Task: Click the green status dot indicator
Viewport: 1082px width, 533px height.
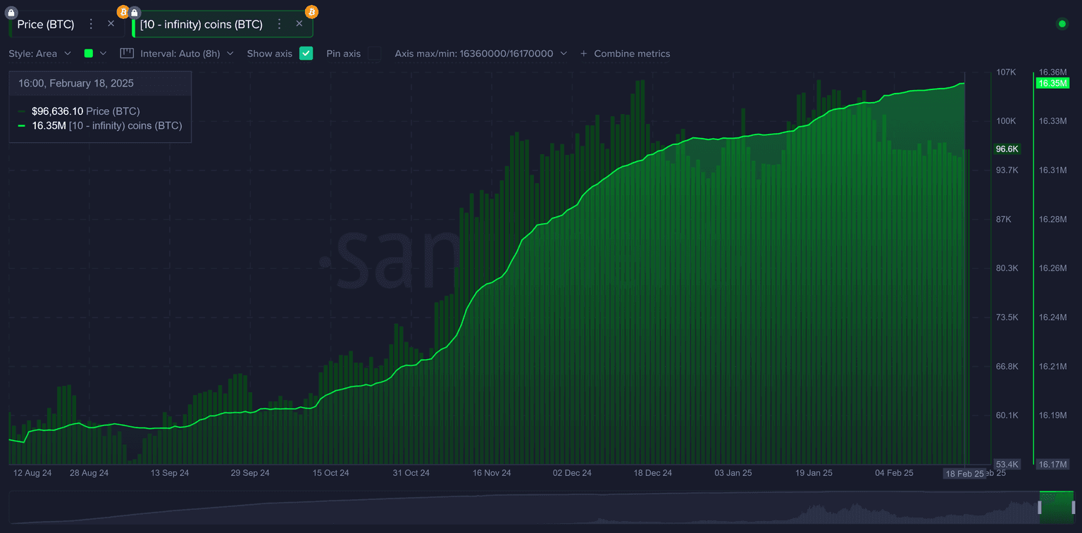Action: pyautogui.click(x=1062, y=24)
